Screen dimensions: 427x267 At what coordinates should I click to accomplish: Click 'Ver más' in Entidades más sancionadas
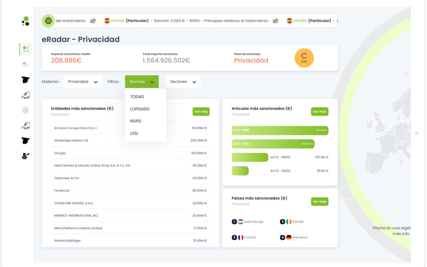(x=201, y=112)
